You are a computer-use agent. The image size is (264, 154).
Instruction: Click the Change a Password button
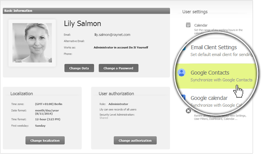(118, 68)
